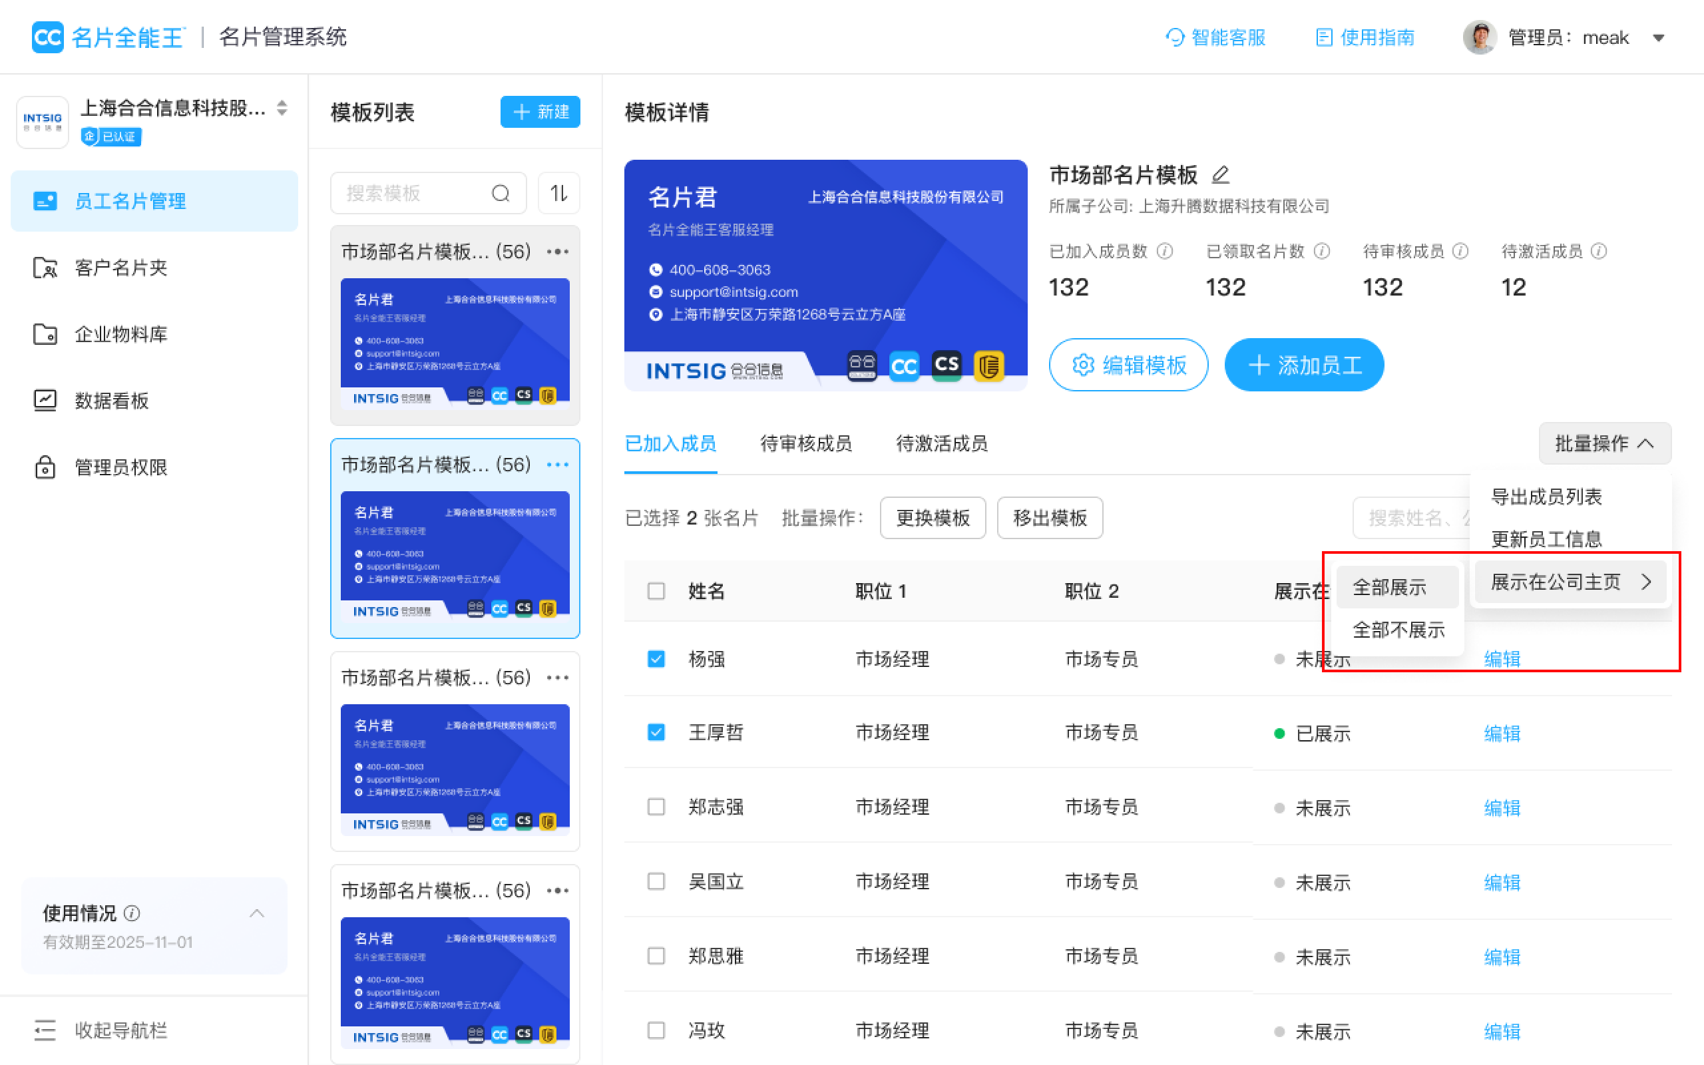Image resolution: width=1704 pixels, height=1065 pixels.
Task: Open 智能客服 headset icon
Action: click(x=1174, y=37)
